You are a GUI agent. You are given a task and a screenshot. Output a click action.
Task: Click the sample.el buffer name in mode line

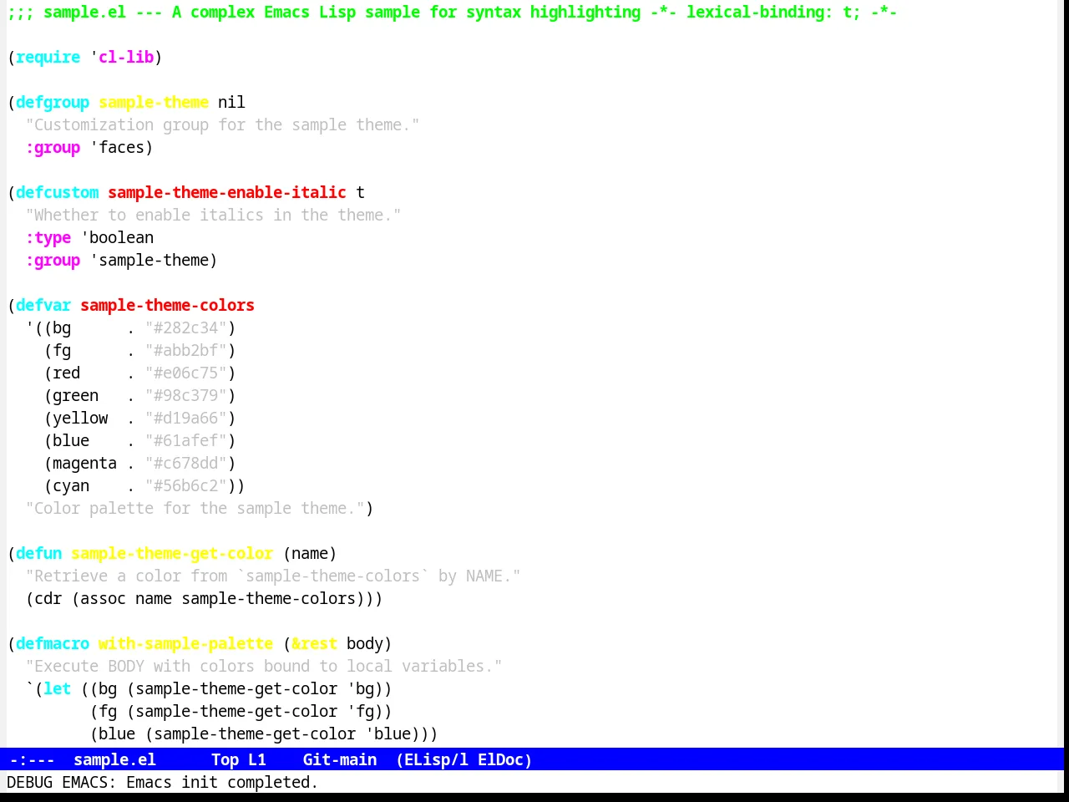tap(114, 759)
